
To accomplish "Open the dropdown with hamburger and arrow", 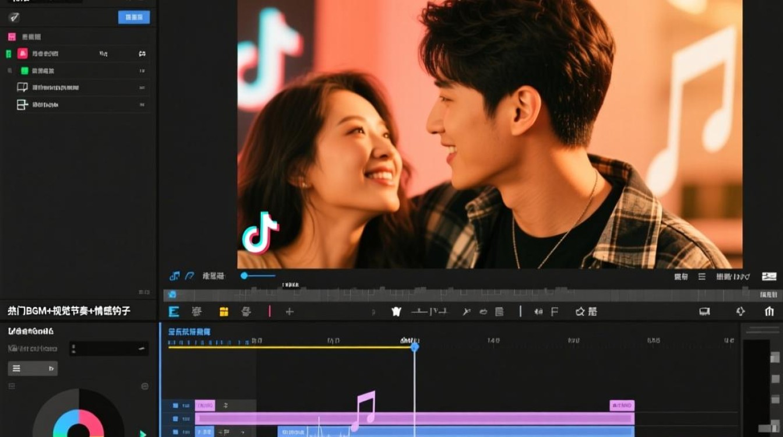I will pyautogui.click(x=33, y=368).
